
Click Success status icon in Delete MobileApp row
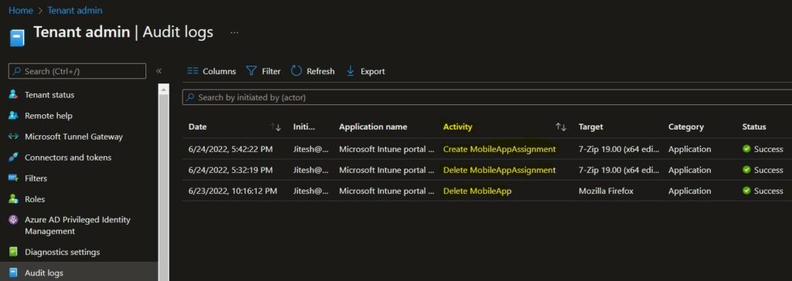(x=746, y=191)
